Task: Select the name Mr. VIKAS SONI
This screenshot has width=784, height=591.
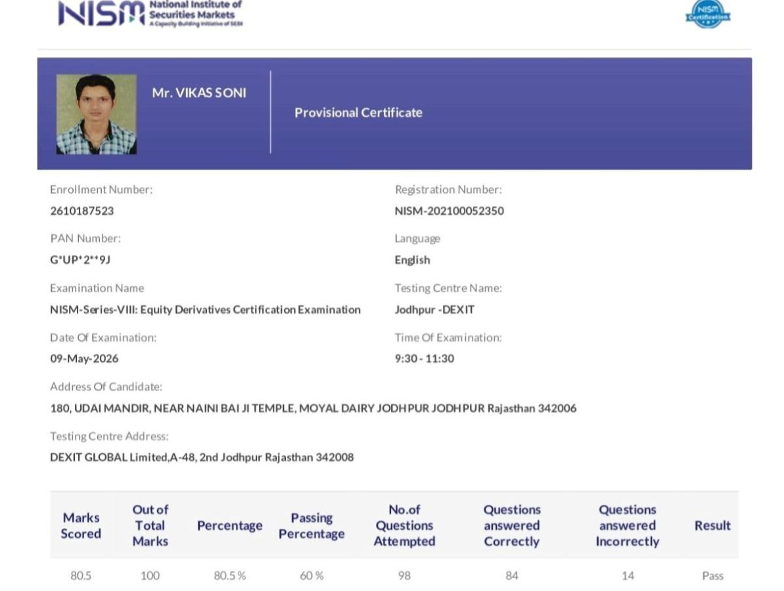Action: [199, 93]
